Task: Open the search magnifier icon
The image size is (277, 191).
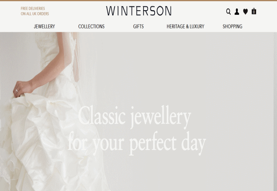Action: 228,12
